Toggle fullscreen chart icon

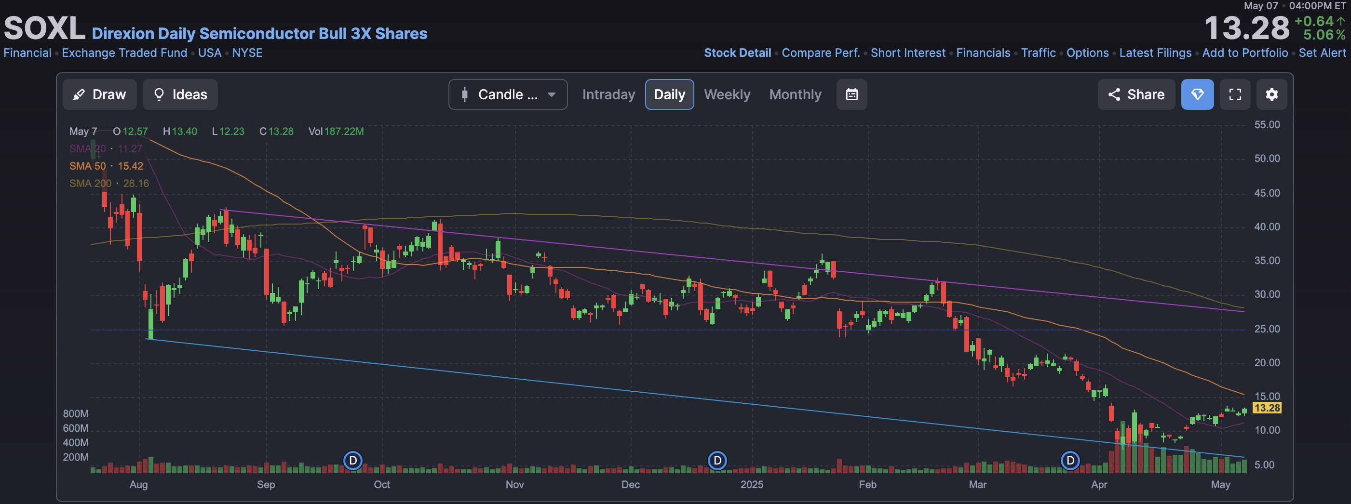pos(1235,94)
